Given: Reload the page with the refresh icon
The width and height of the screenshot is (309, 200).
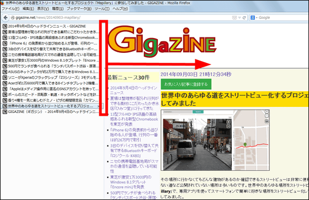Looking at the screenshot, I should click(244, 18).
